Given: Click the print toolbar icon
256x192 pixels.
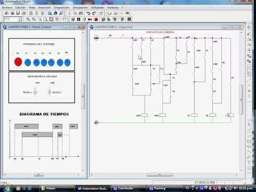Looking at the screenshot, I should tap(23, 13).
